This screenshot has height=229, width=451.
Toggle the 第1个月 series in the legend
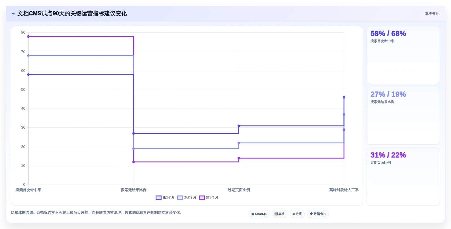pos(165,197)
